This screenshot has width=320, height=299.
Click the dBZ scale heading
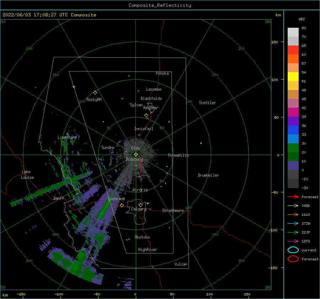coord(302,19)
